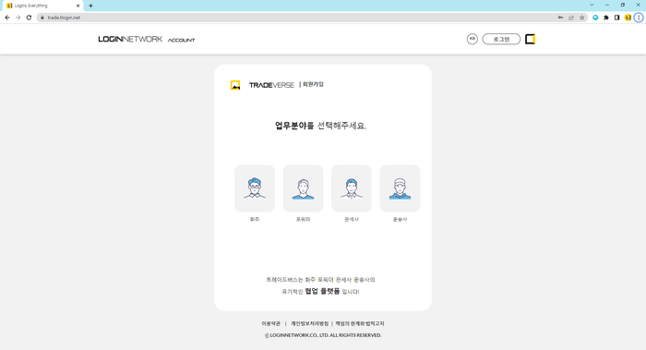Select the 운송사 carrier avatar card
646x350 pixels.
pyautogui.click(x=400, y=188)
